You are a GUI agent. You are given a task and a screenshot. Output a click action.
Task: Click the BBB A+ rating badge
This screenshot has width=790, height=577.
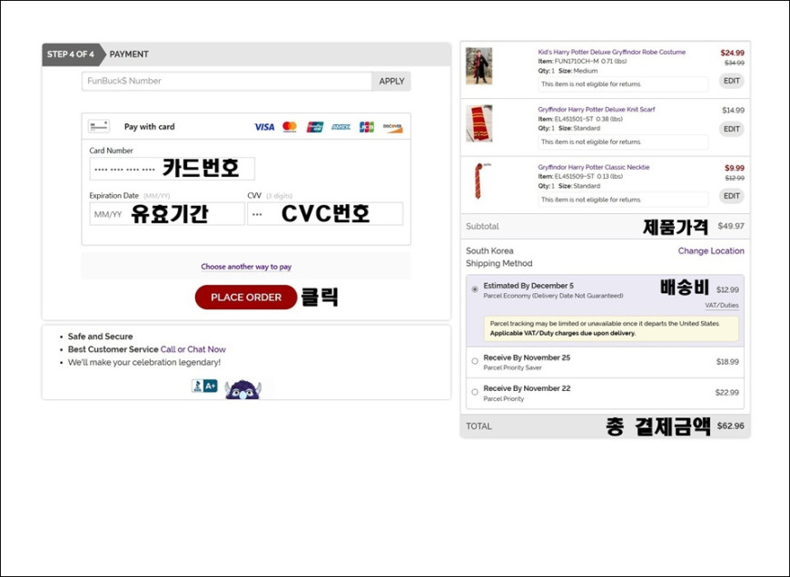pyautogui.click(x=204, y=386)
